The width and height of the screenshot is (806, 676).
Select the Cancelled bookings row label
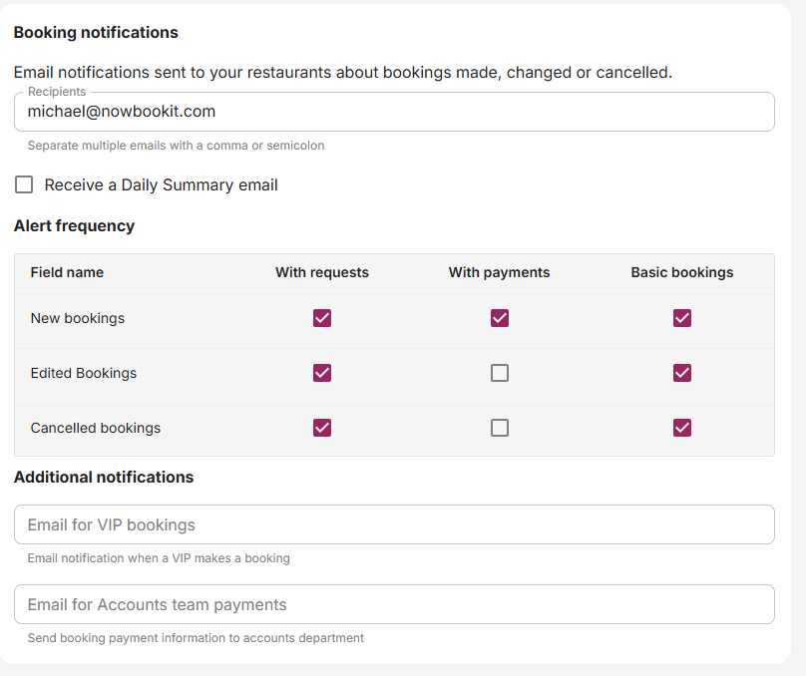click(96, 428)
